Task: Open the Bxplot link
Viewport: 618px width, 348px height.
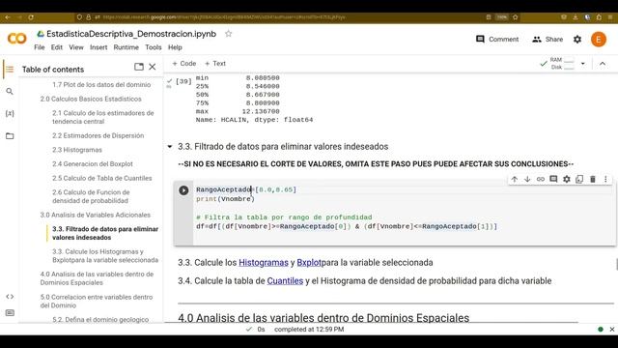Action: tap(309, 262)
